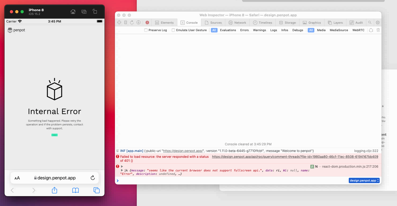Open the Layers inspector
The width and height of the screenshot is (397, 206).
(x=335, y=22)
